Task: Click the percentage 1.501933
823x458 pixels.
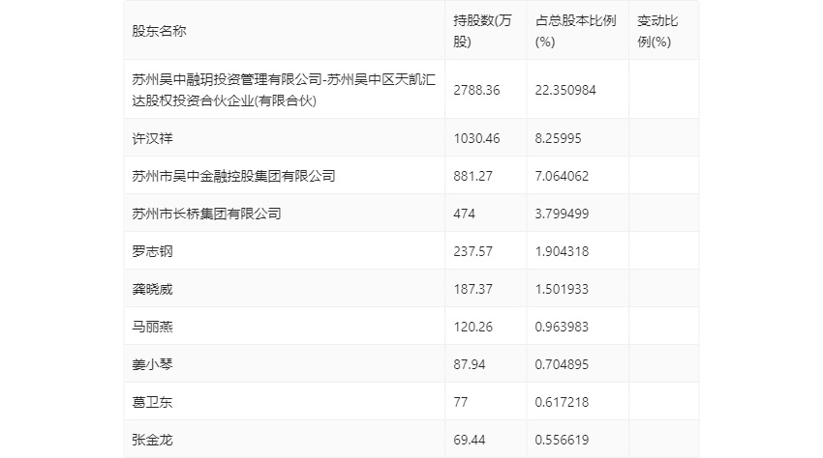Action: point(562,289)
